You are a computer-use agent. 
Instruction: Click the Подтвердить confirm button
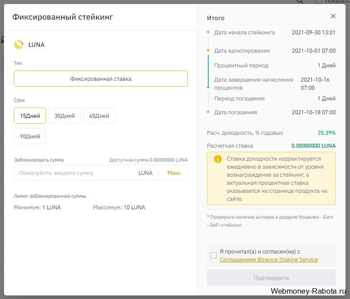coord(271,278)
